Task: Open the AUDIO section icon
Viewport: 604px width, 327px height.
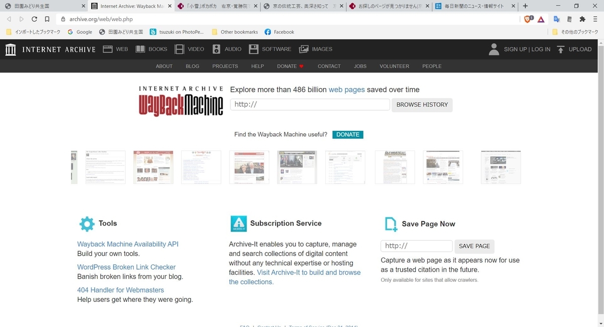Action: tap(216, 49)
